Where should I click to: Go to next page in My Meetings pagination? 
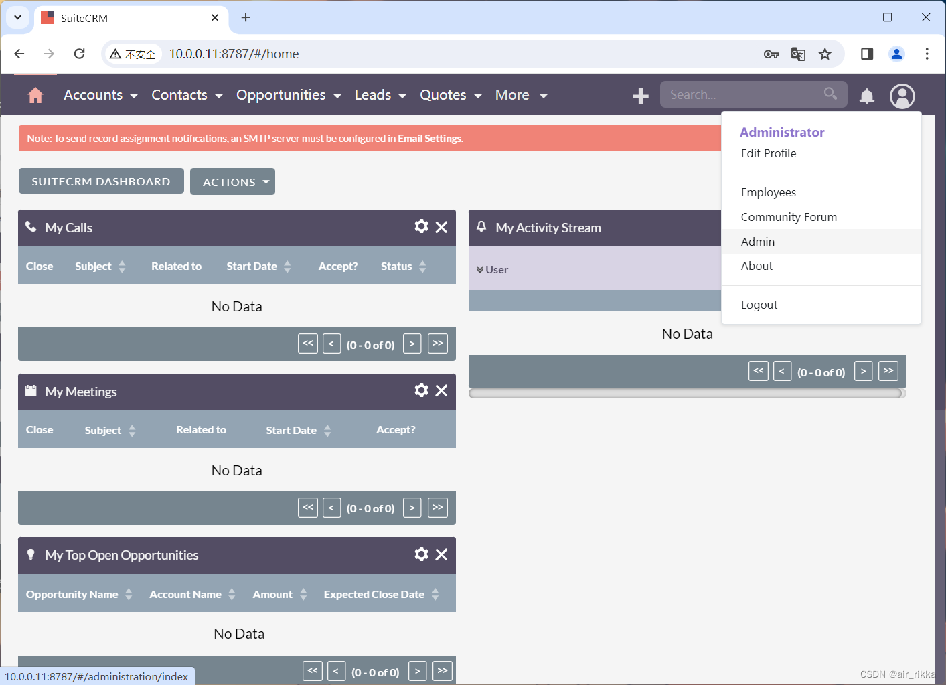pos(412,508)
